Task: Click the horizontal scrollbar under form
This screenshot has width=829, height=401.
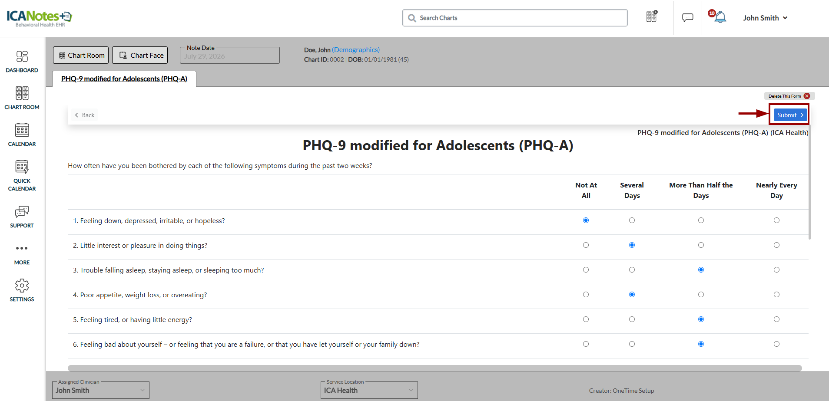Action: pyautogui.click(x=435, y=368)
